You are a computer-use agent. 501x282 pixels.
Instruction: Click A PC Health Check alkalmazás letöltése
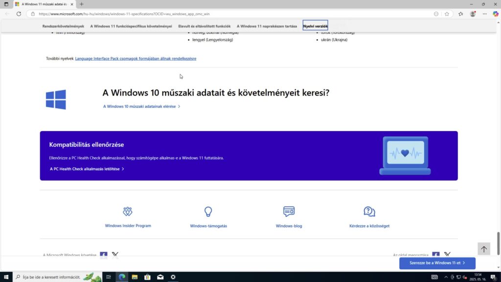[87, 169]
